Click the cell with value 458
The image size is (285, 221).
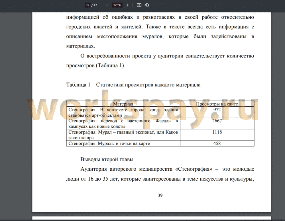tap(217, 143)
